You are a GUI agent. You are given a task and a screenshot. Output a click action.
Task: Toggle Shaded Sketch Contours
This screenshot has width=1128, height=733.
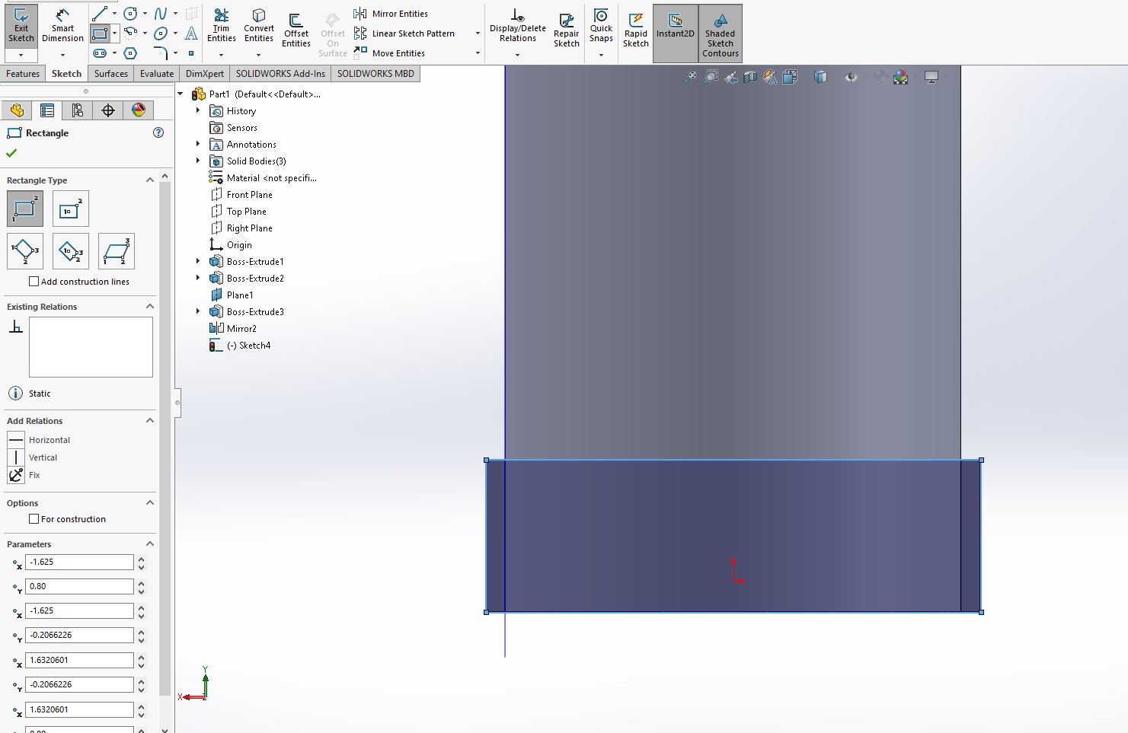pos(720,33)
